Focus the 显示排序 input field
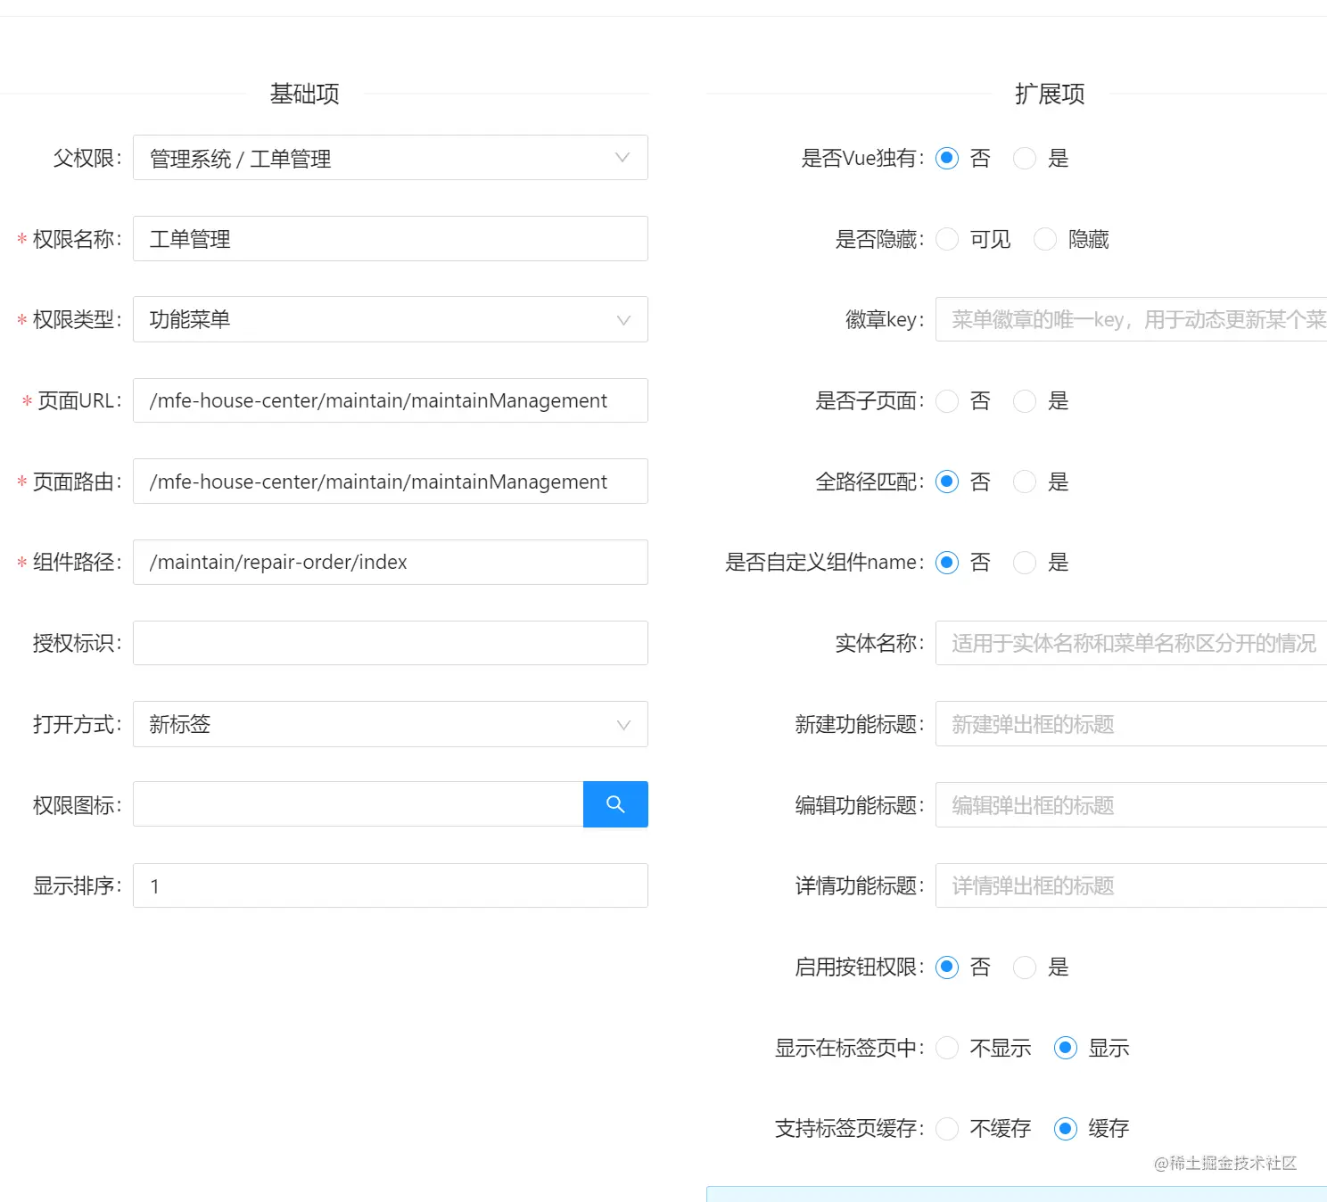 [391, 885]
